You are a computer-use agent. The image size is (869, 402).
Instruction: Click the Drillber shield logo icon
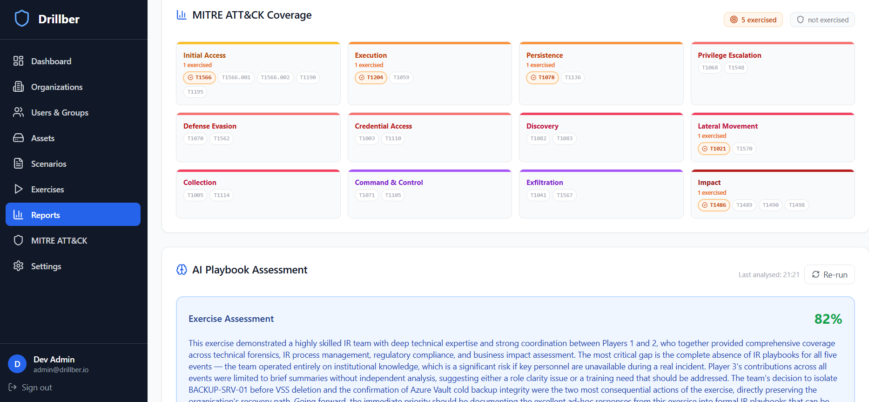tap(22, 19)
